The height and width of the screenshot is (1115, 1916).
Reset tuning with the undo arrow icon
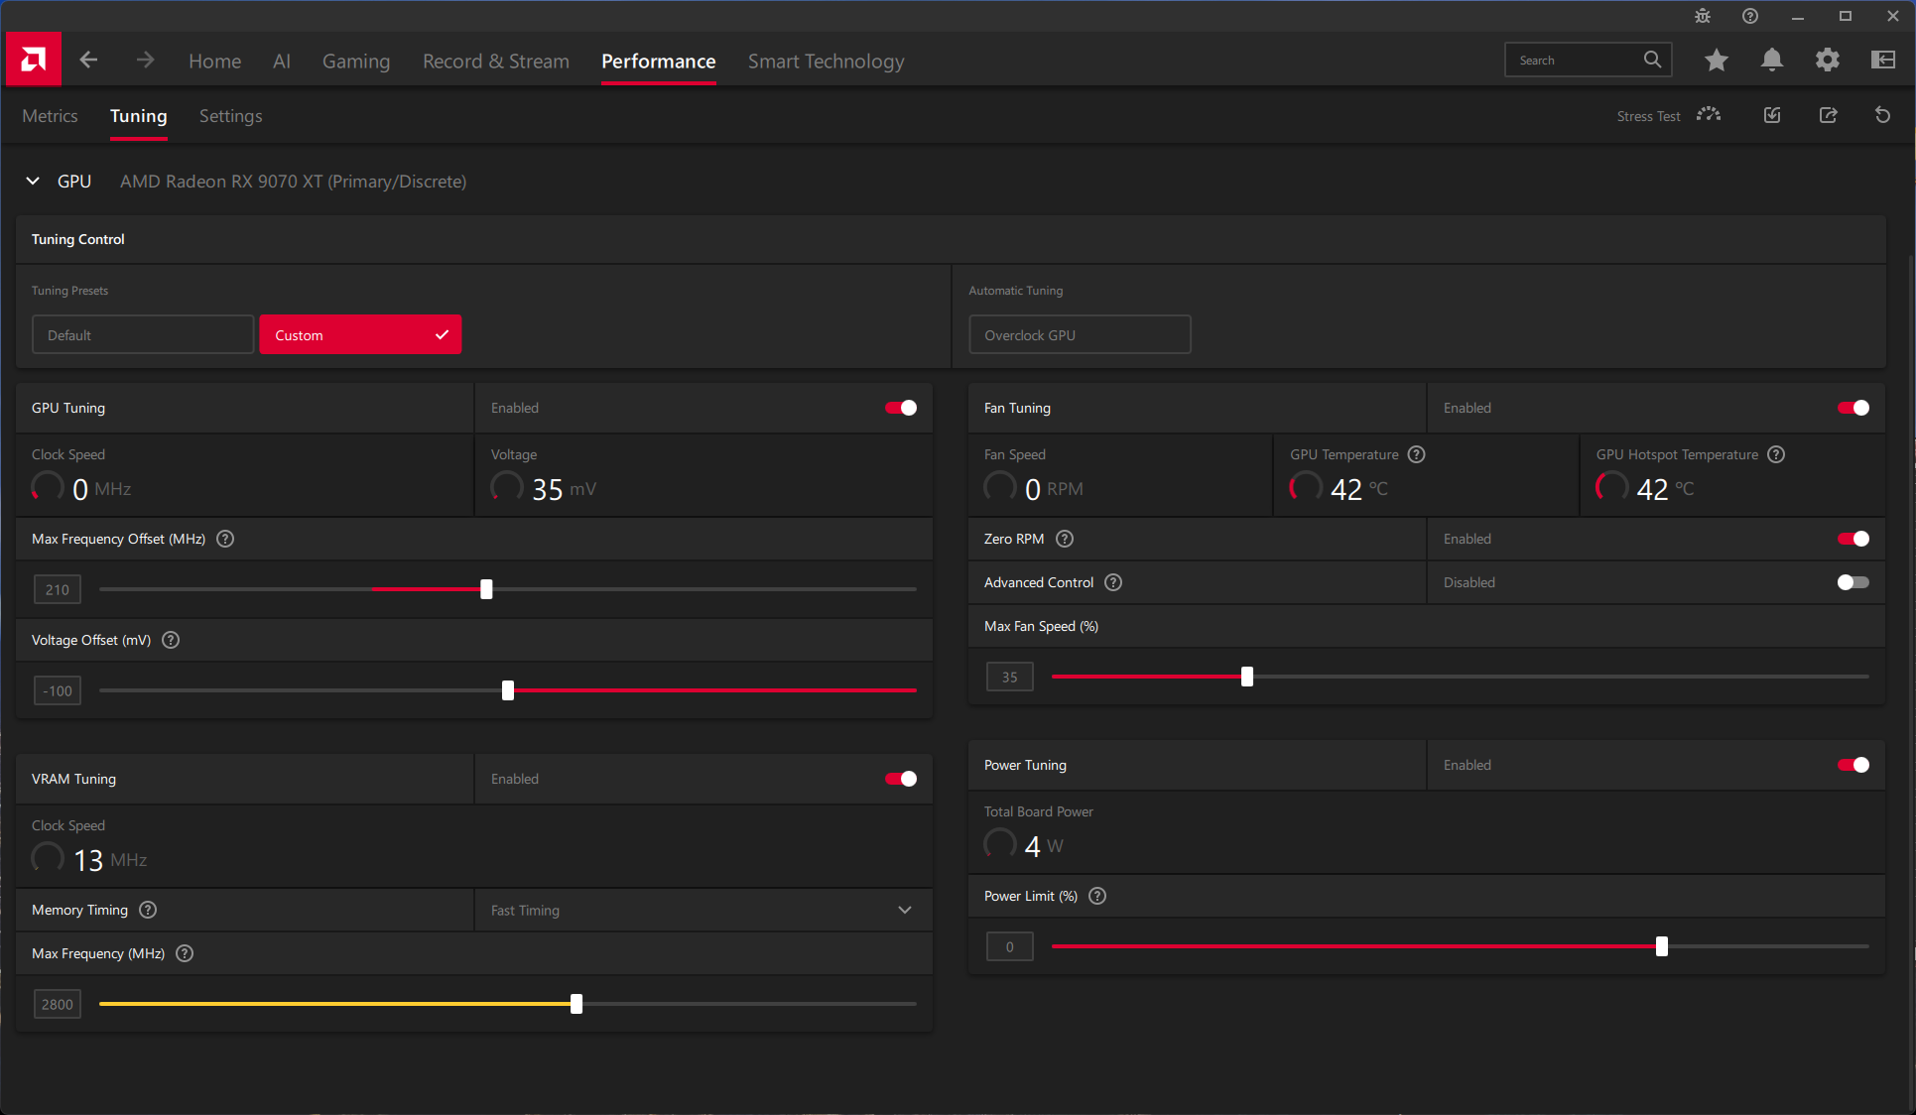point(1882,115)
